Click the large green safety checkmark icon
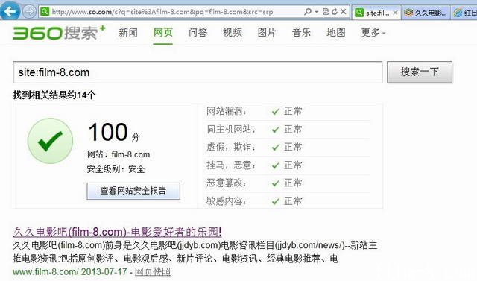Image resolution: width=477 pixels, height=281 pixels. 50,141
